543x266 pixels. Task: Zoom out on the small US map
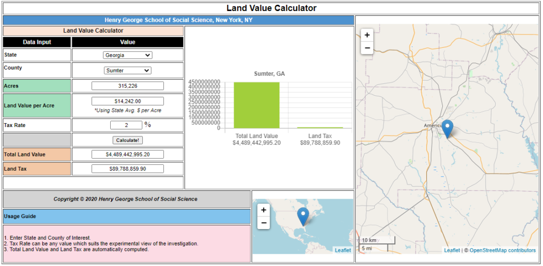click(x=264, y=223)
